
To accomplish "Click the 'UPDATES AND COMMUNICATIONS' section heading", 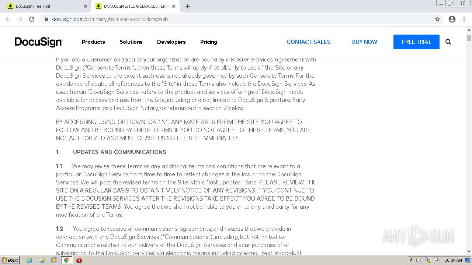I will point(119,152).
